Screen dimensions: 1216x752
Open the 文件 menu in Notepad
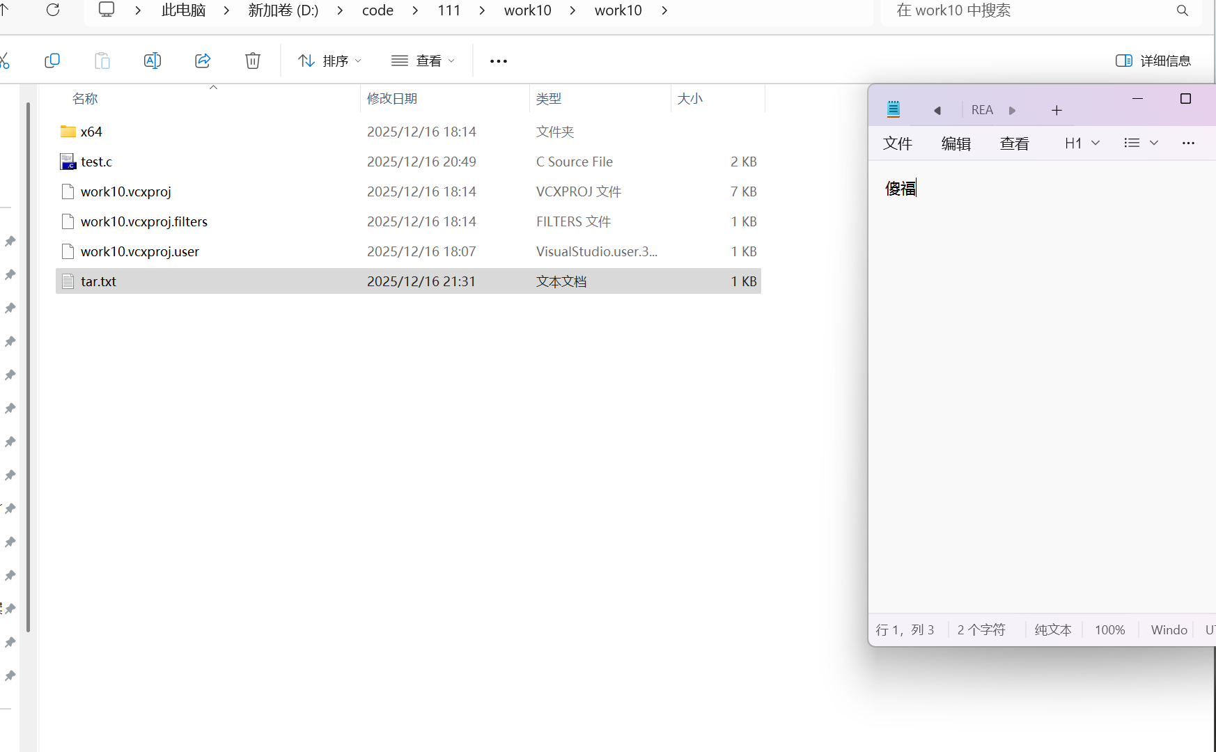[x=898, y=143]
